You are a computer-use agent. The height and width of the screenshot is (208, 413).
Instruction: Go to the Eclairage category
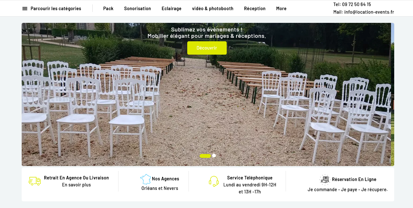pyautogui.click(x=171, y=9)
